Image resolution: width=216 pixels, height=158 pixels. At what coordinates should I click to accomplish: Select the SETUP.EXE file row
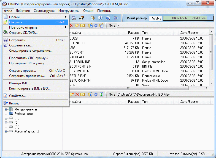139,76
